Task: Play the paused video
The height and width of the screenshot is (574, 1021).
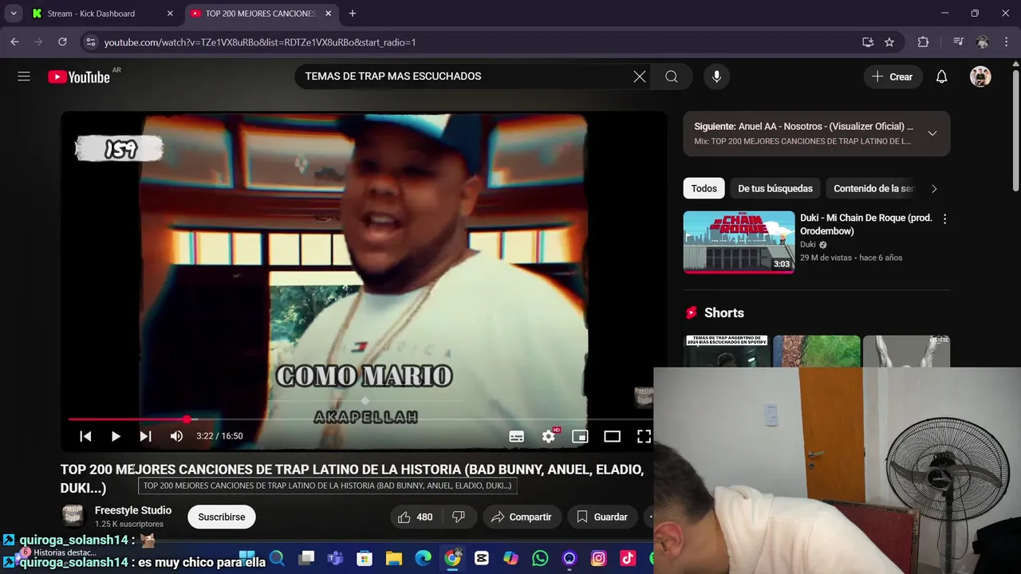Action: click(x=116, y=436)
